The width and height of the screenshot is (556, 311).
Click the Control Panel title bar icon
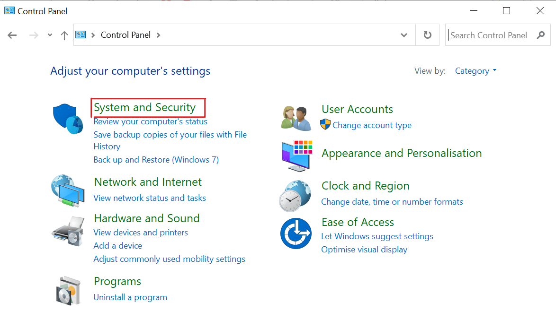click(x=9, y=10)
